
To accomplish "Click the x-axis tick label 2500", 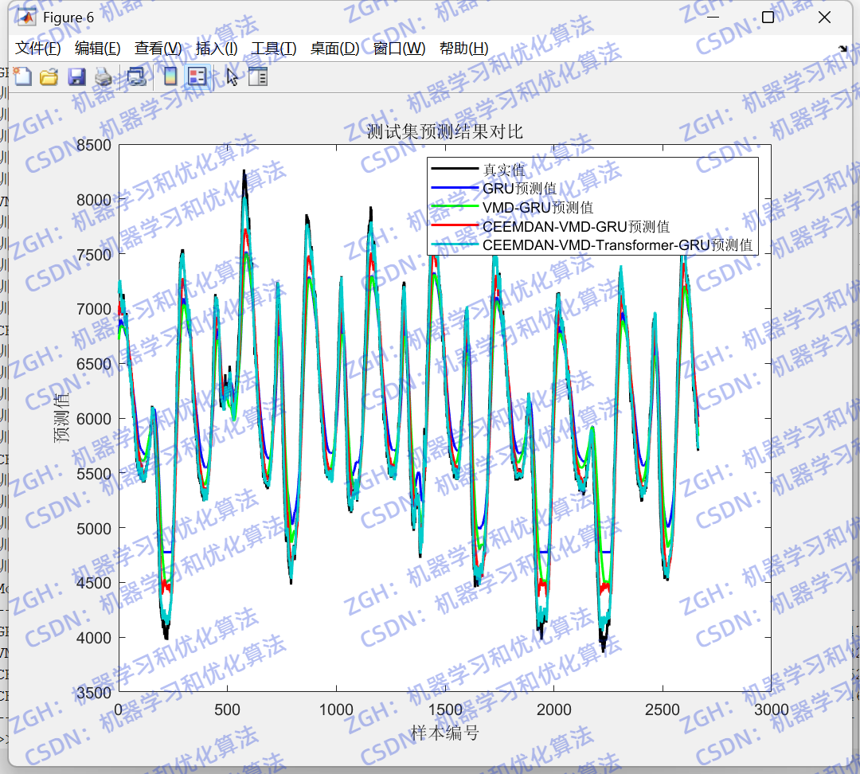I will click(662, 709).
